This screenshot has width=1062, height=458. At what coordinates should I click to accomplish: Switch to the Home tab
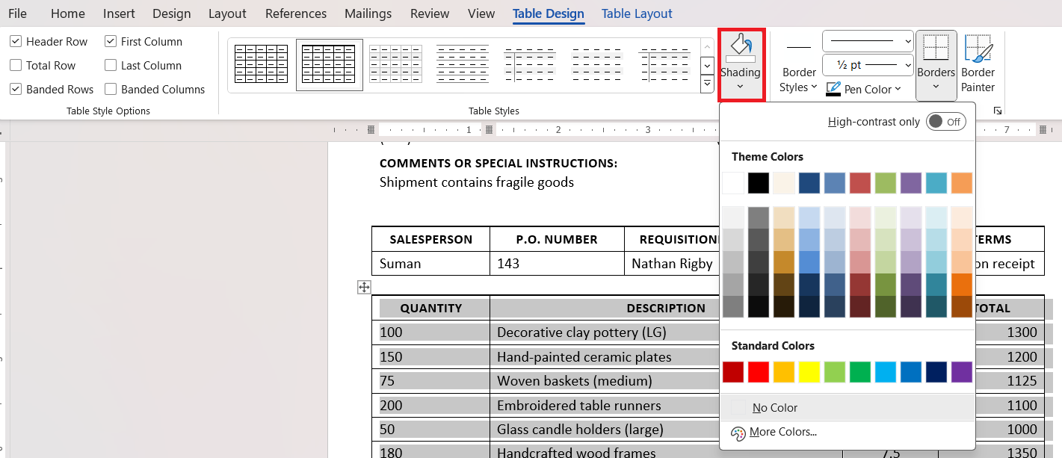pos(68,13)
